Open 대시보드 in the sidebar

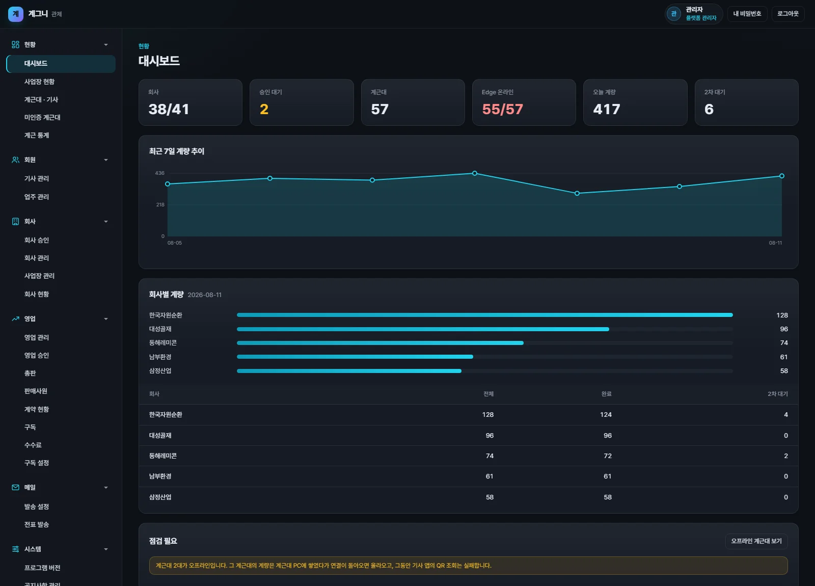tap(61, 64)
